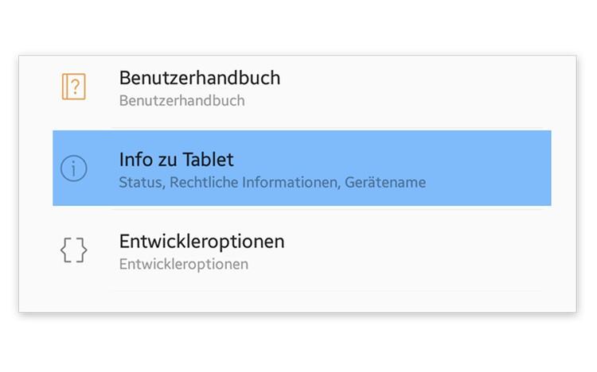Click the gray Benutzerhandbuch subtitle text

point(181,101)
